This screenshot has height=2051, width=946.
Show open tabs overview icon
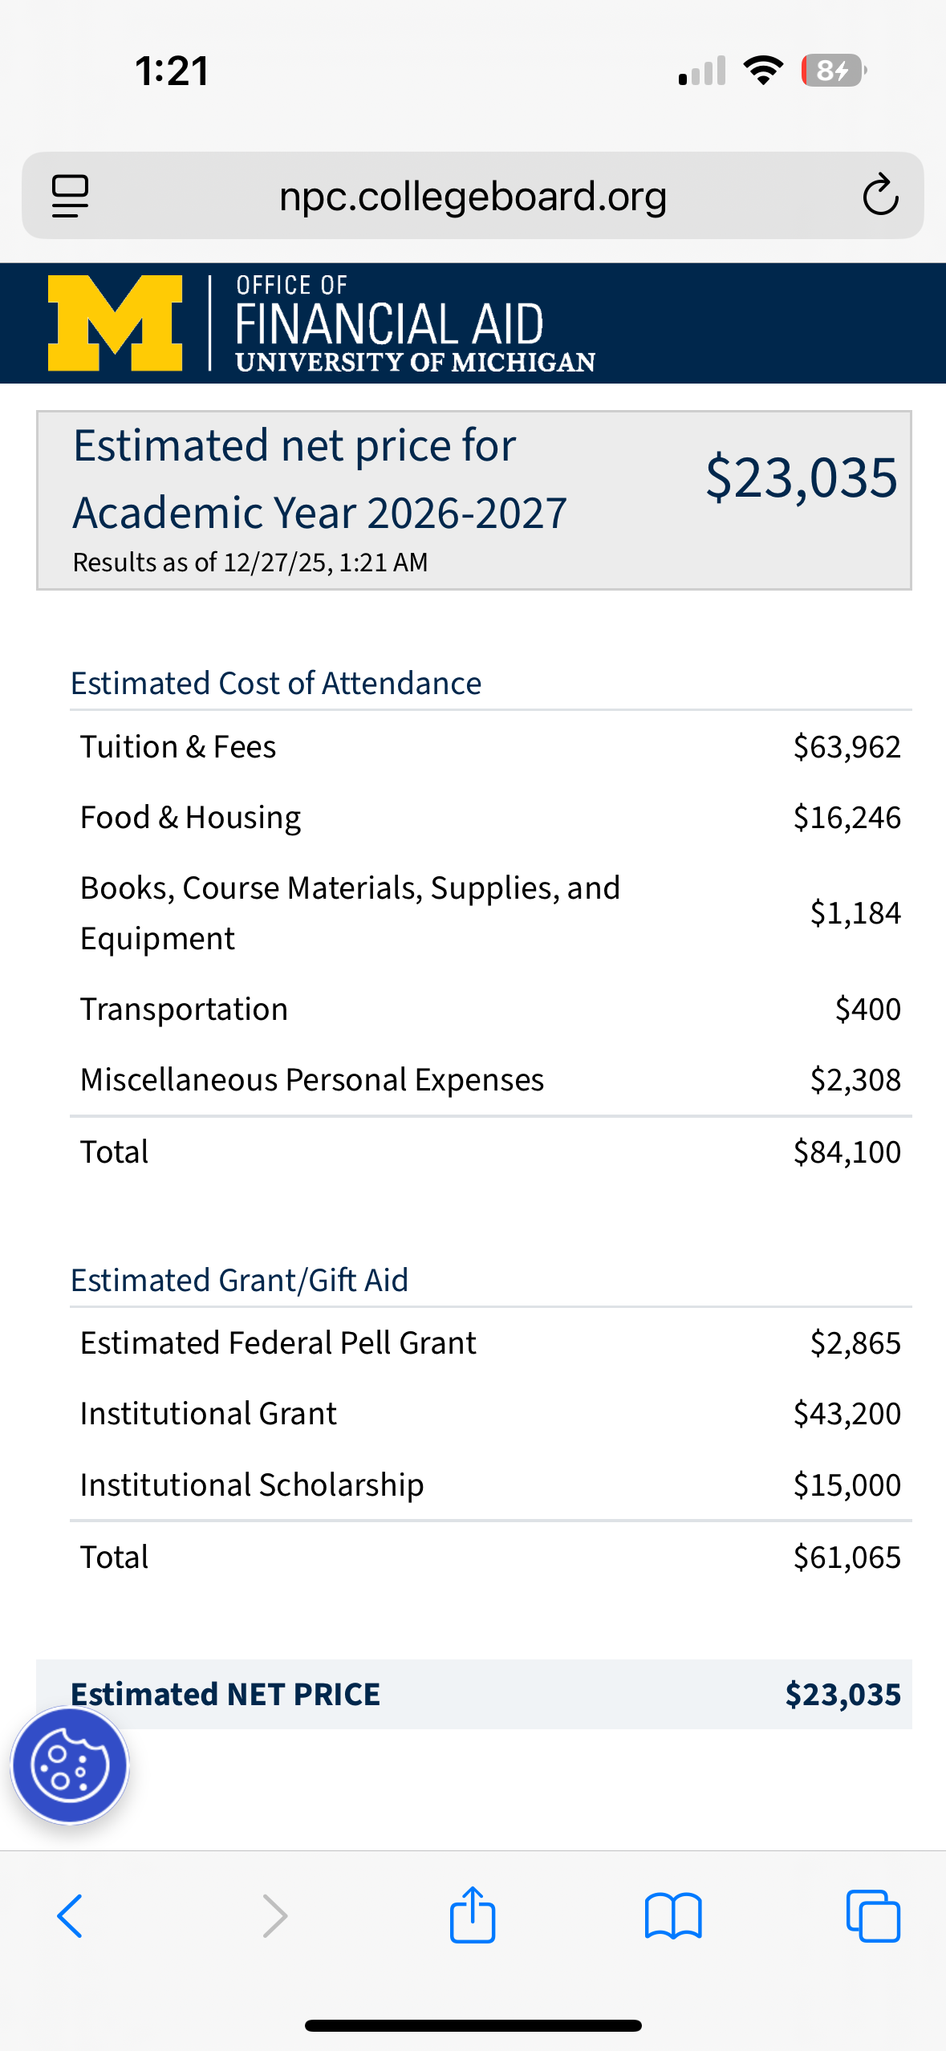click(873, 1916)
